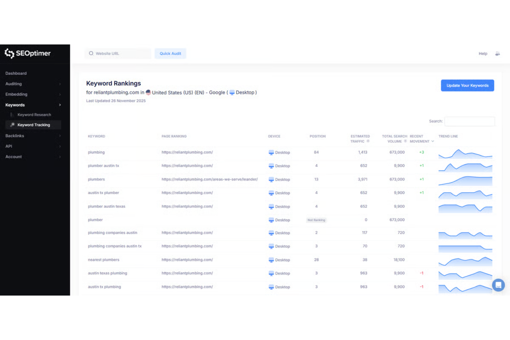Click the Total Search Volume info icon
Image resolution: width=510 pixels, height=340 pixels.
pos(406,141)
